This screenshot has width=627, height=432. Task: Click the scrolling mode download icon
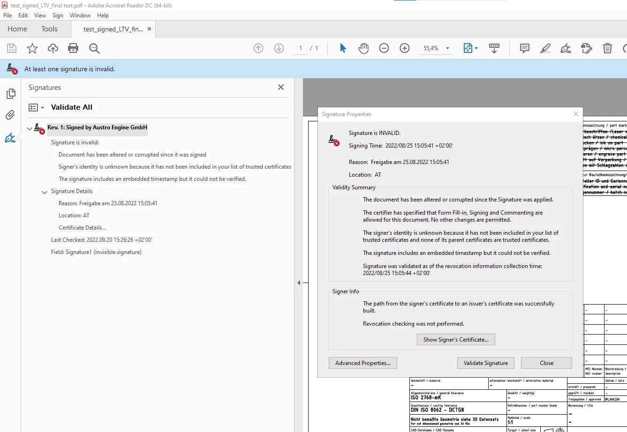pos(494,48)
